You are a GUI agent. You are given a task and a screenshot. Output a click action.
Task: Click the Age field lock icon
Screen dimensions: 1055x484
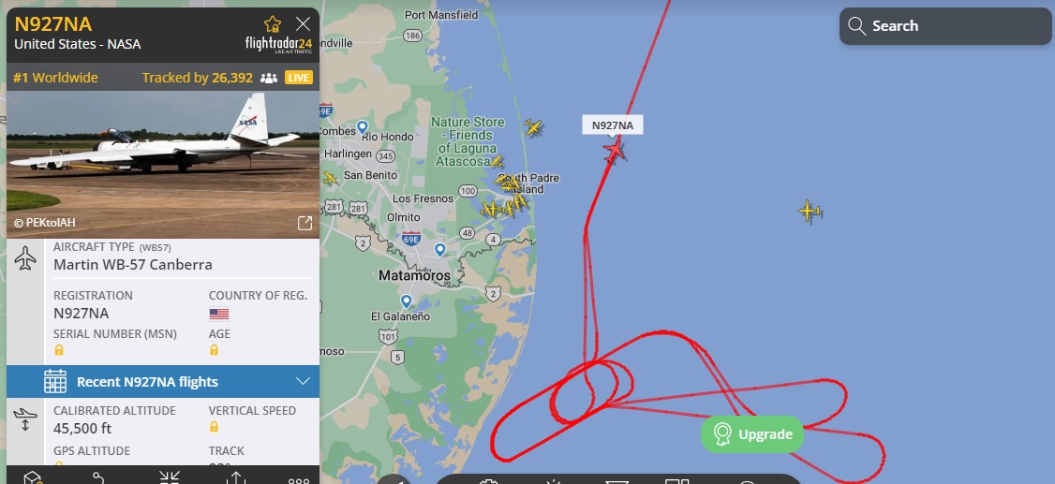click(x=214, y=350)
